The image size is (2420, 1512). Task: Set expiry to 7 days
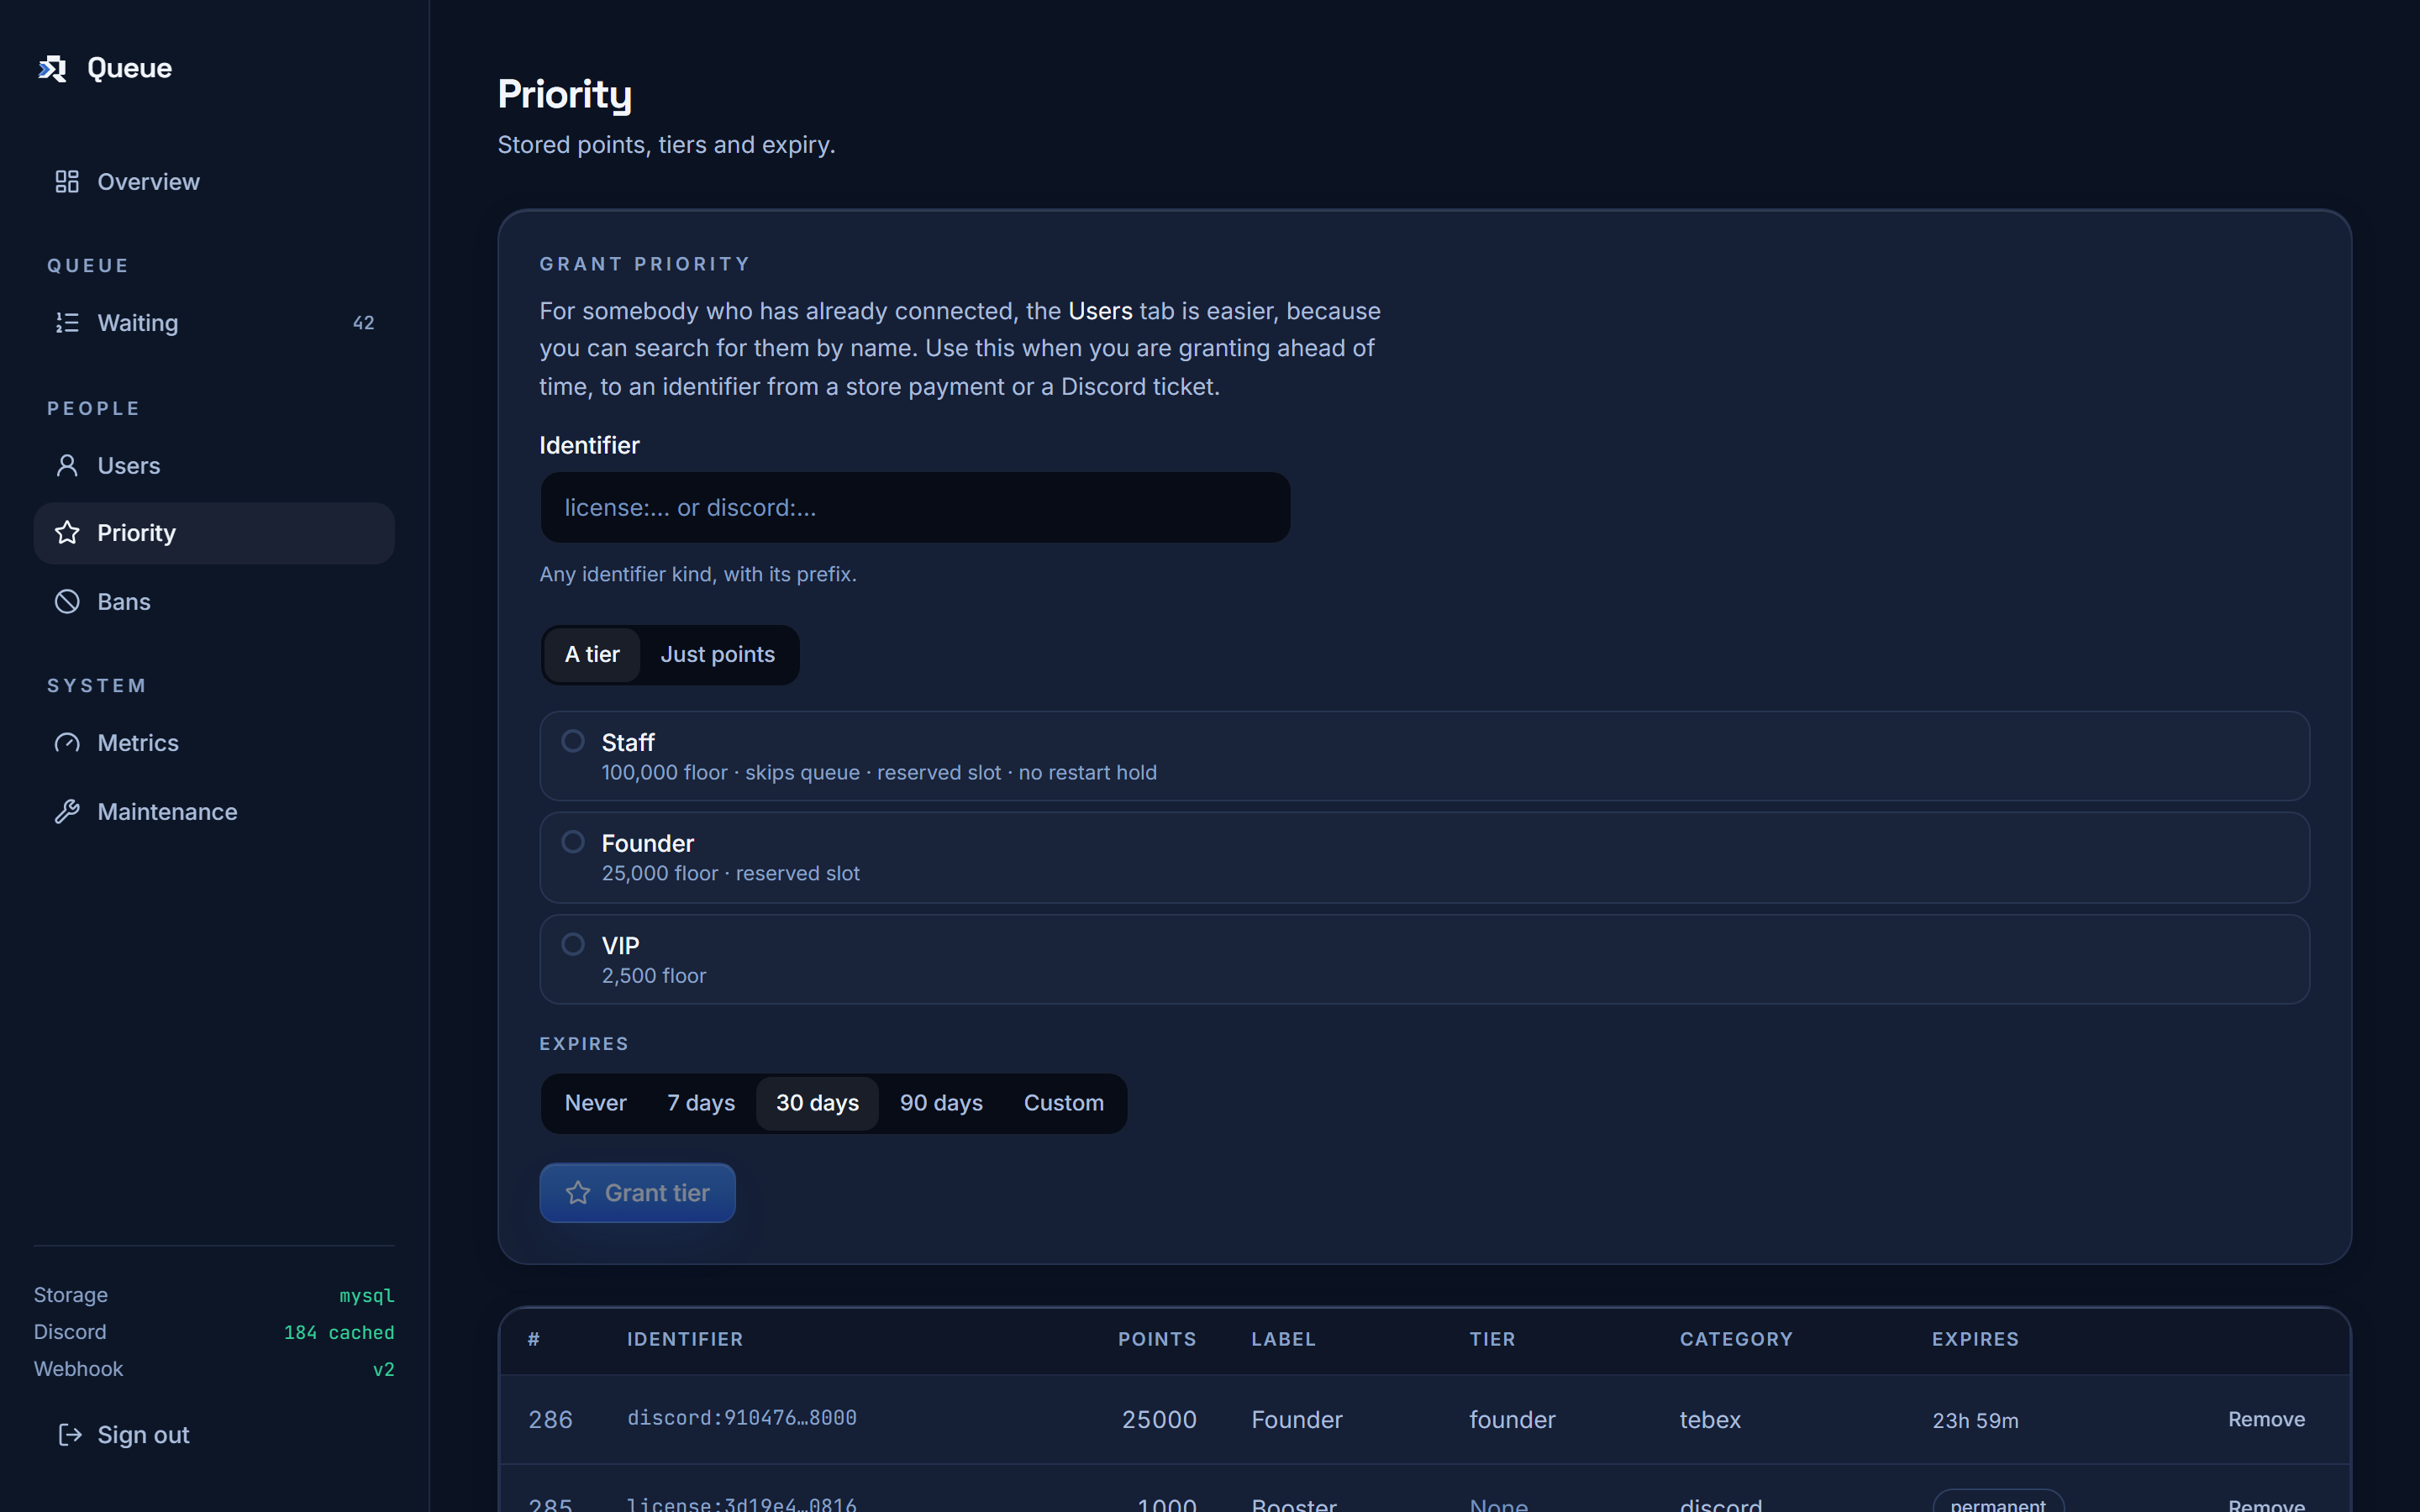coord(701,1103)
